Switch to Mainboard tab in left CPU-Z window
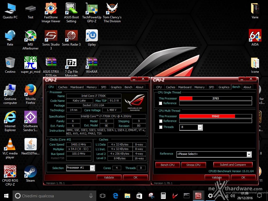 click(x=77, y=87)
